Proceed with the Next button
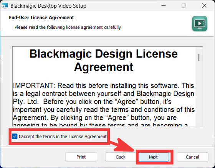The image size is (215, 168). 154,157
